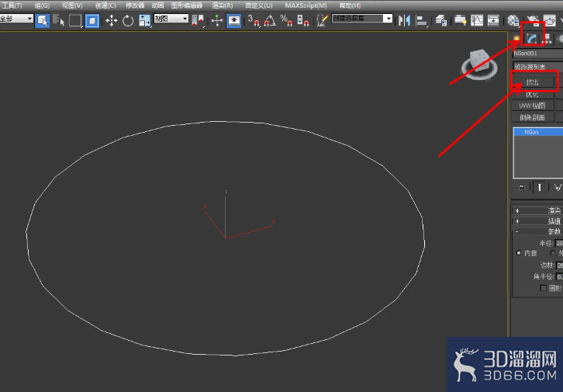Switch to the Hierarchy command panel tab
The width and height of the screenshot is (563, 392).
click(x=547, y=39)
